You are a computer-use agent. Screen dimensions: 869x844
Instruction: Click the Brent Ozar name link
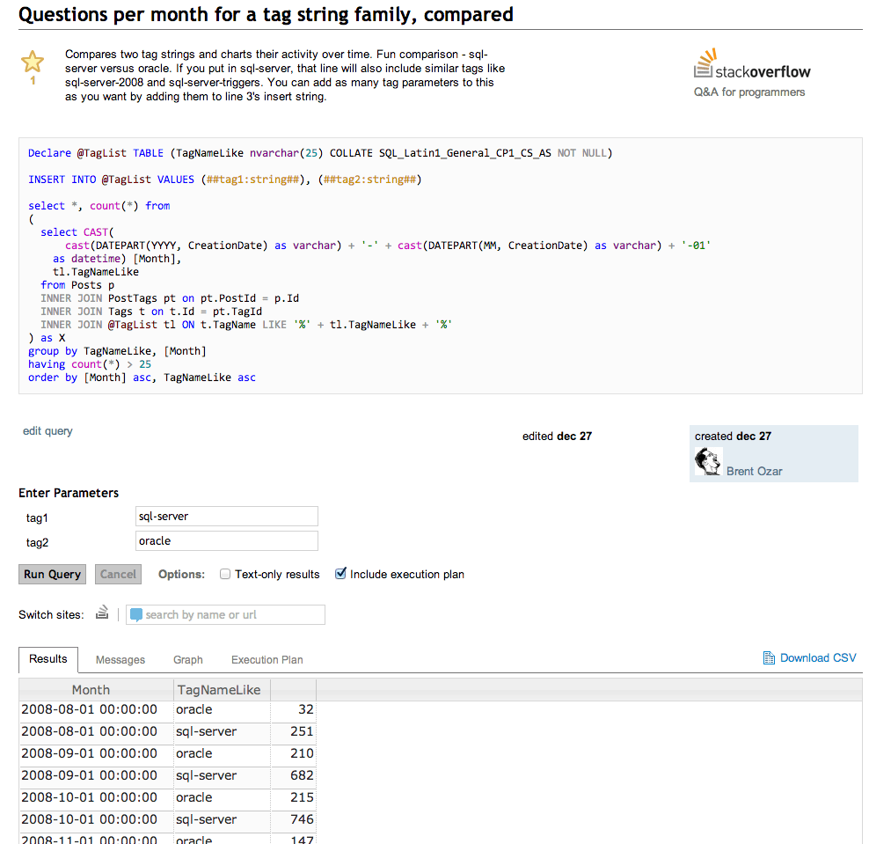pos(755,471)
